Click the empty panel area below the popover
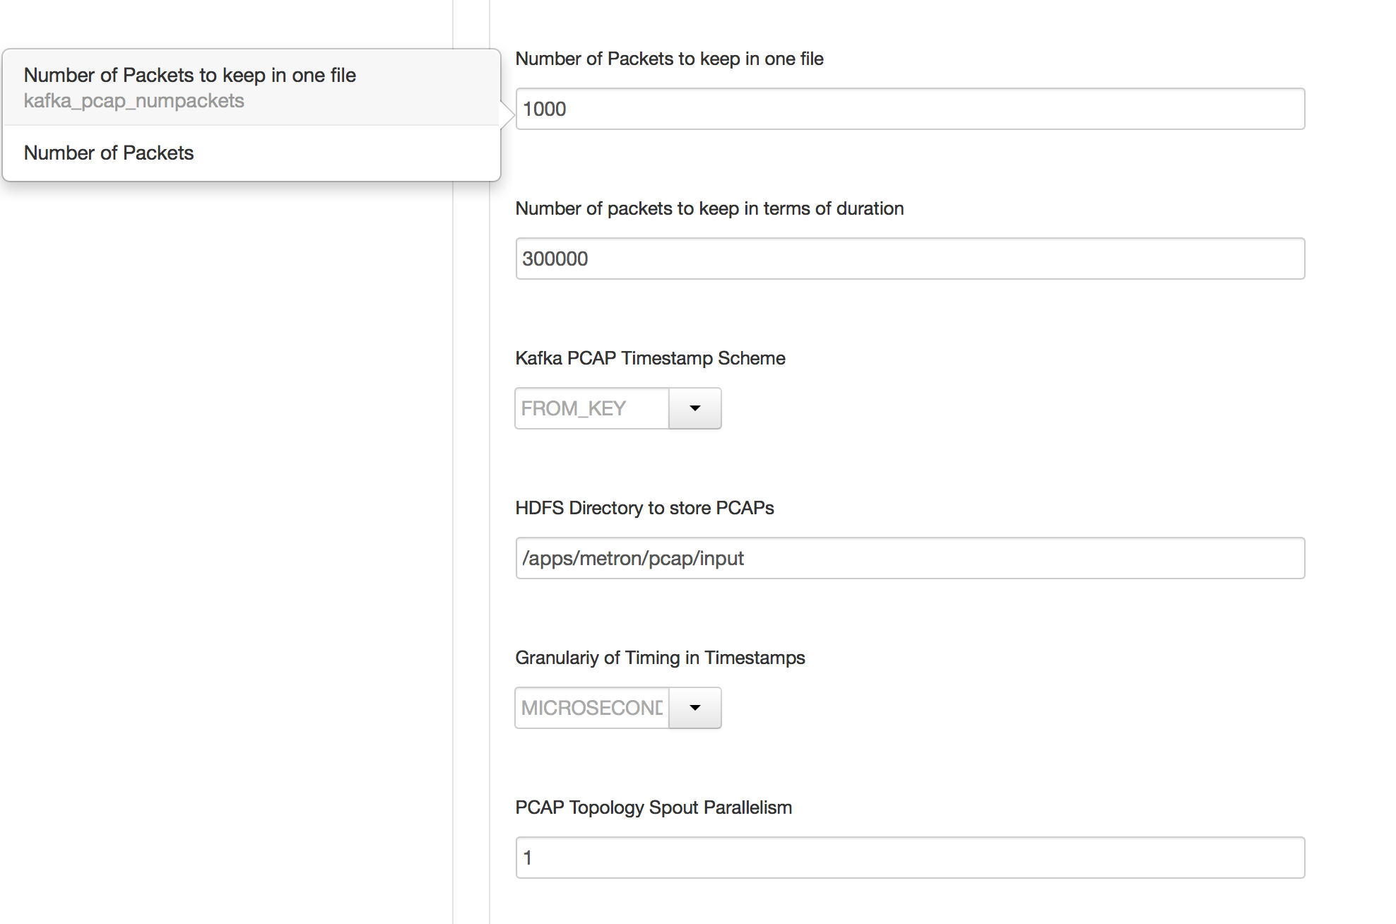Screen dimensions: 1396x924 [x=226, y=494]
